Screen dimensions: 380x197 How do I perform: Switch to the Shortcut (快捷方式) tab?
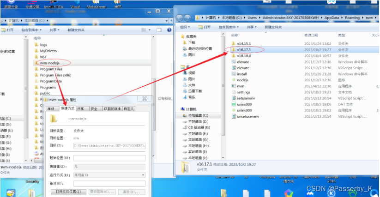67,108
